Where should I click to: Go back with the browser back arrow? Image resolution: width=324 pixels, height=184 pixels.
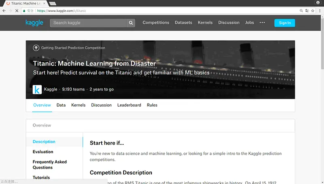(x=4, y=11)
